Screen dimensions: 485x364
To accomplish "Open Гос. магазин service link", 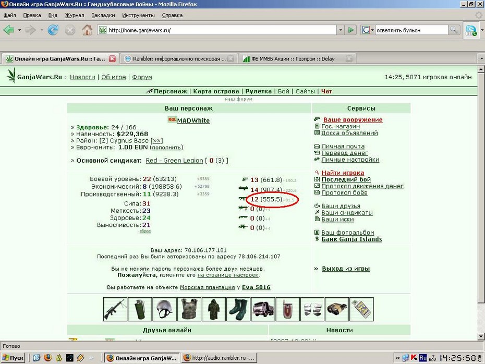I will click(341, 126).
